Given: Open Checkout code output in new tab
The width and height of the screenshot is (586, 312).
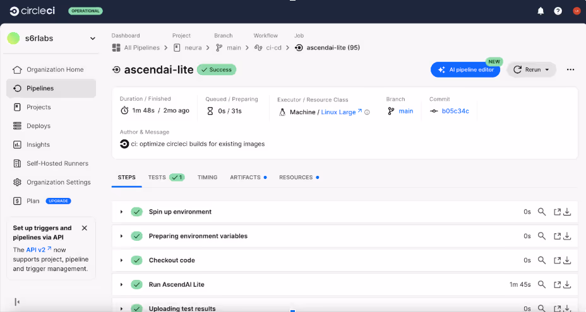Looking at the screenshot, I should point(557,260).
